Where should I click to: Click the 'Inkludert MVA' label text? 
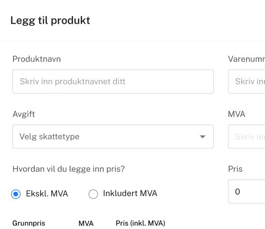[x=130, y=193]
